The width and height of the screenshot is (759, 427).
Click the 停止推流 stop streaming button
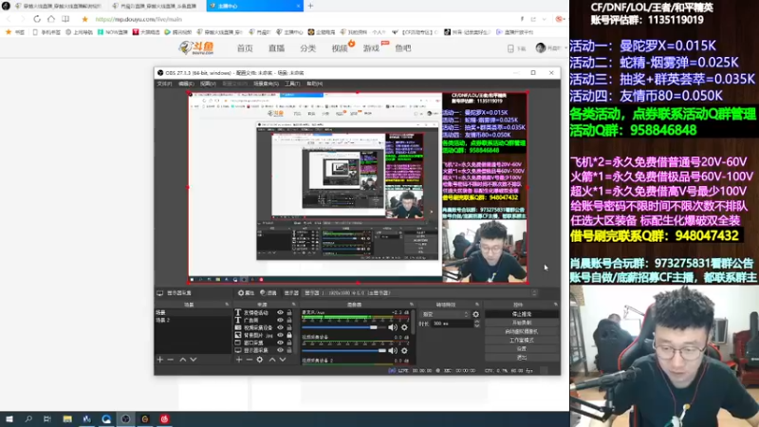[521, 314]
